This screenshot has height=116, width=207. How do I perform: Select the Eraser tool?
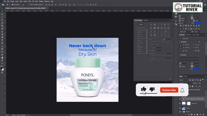2,34
